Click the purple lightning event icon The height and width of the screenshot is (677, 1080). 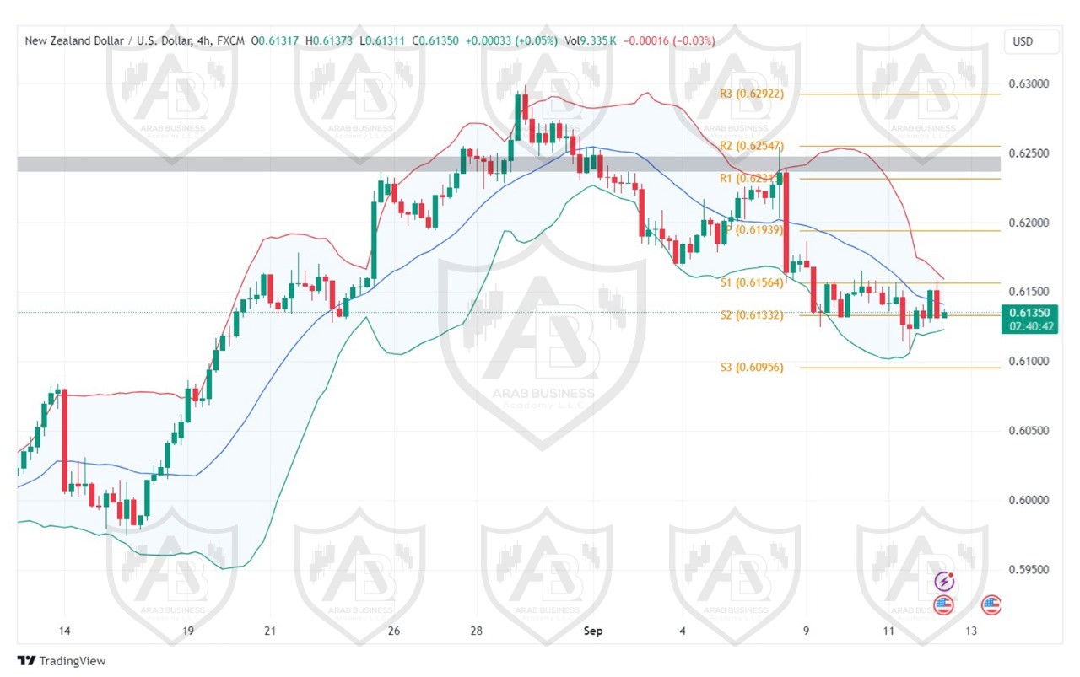click(x=944, y=581)
